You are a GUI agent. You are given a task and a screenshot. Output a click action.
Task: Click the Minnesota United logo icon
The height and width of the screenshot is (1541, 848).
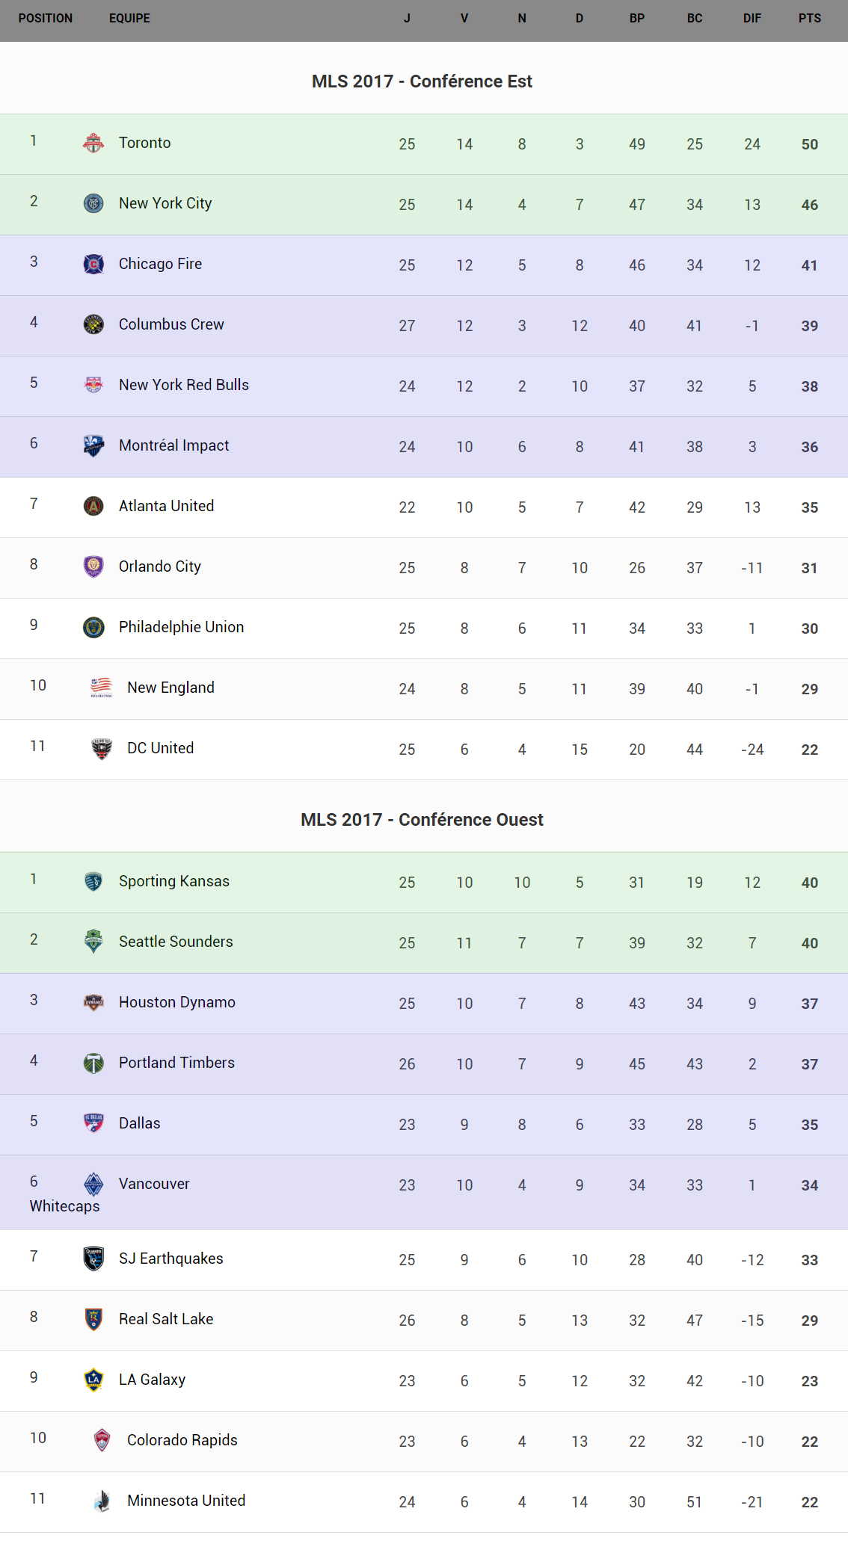click(102, 1501)
